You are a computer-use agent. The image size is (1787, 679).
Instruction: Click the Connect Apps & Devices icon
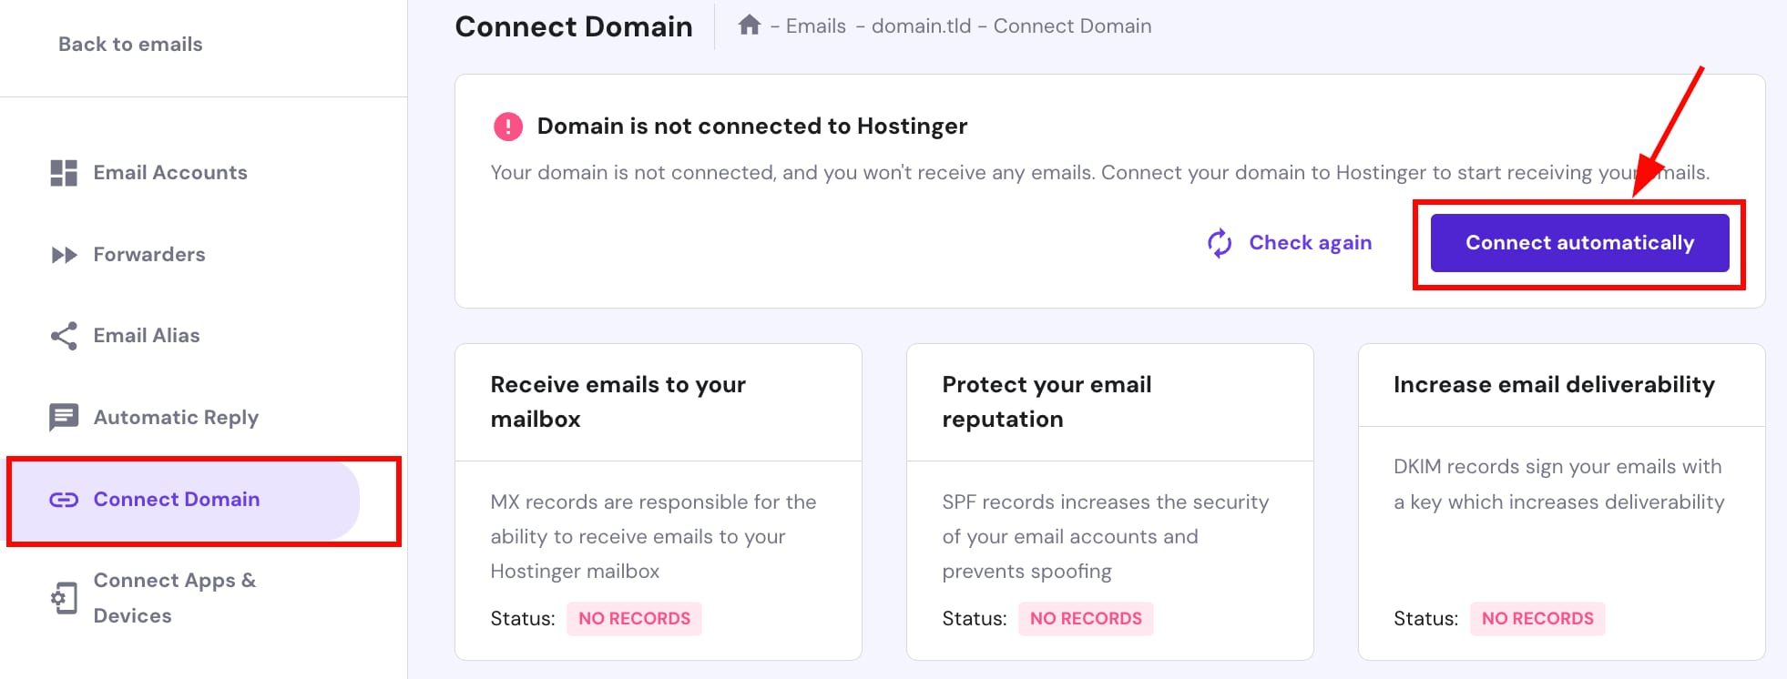[x=64, y=598]
